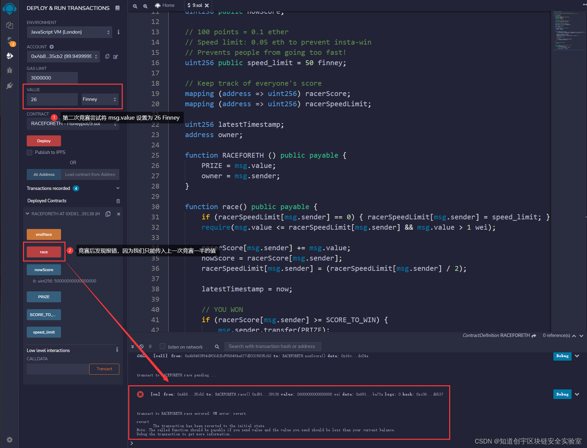Image resolution: width=587 pixels, height=448 pixels.
Task: Zoom in the editor font
Action: (145, 6)
